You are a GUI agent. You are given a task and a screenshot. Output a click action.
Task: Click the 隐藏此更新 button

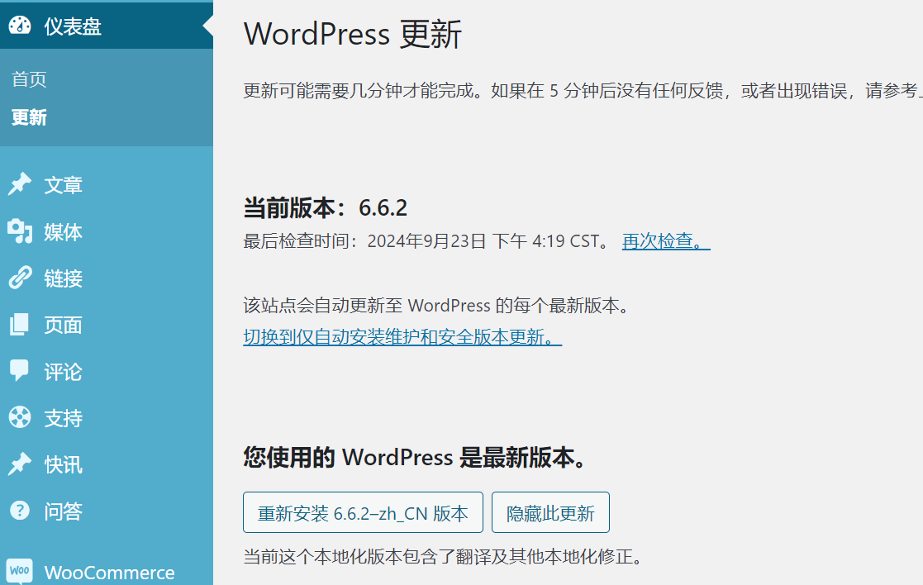click(x=550, y=512)
